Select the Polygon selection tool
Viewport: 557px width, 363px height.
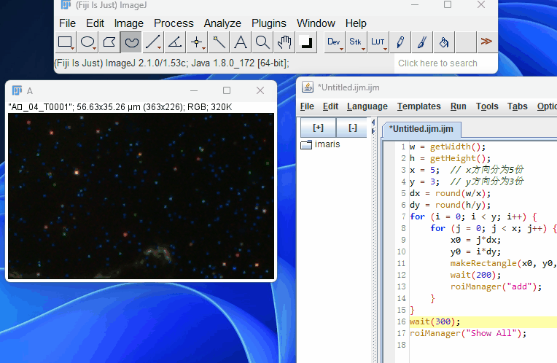coord(109,42)
